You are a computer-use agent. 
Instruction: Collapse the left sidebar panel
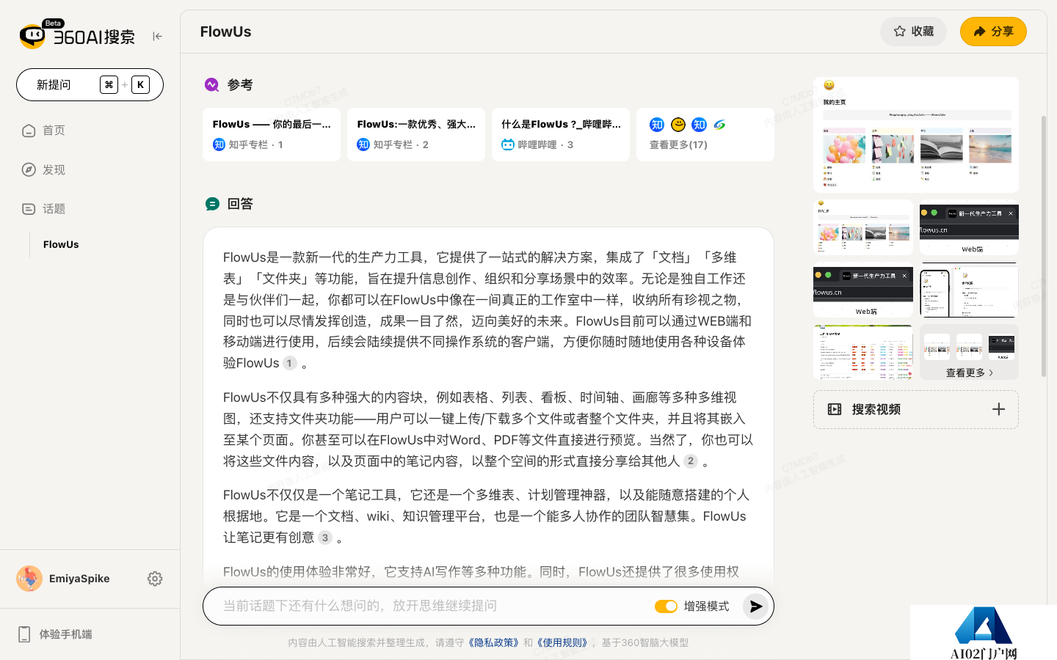point(157,36)
